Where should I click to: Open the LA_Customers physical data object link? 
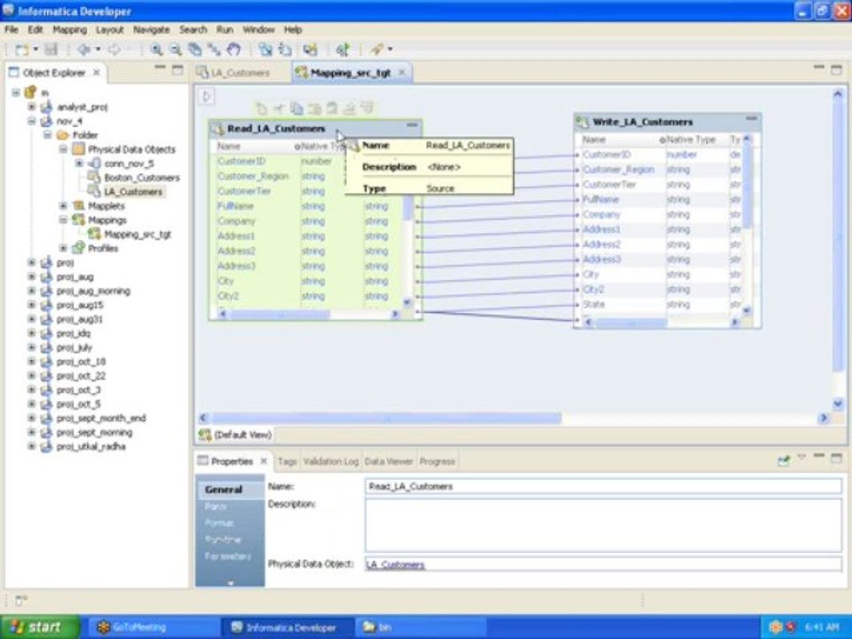point(395,564)
